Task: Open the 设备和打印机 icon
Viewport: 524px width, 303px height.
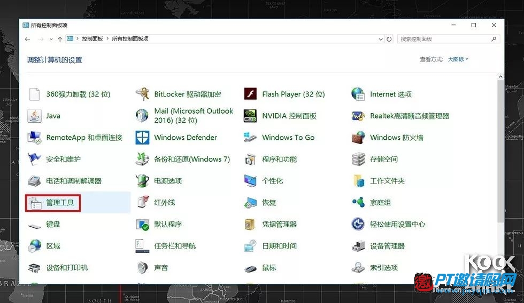Action: [x=34, y=268]
